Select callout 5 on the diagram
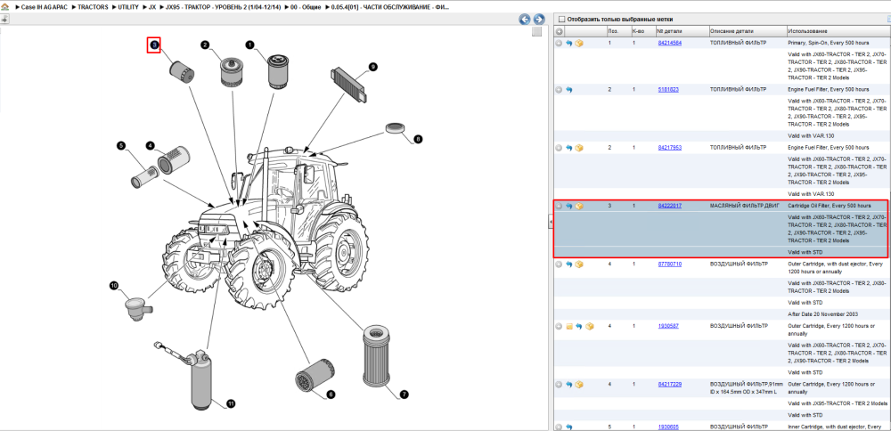891x431 pixels. point(120,145)
